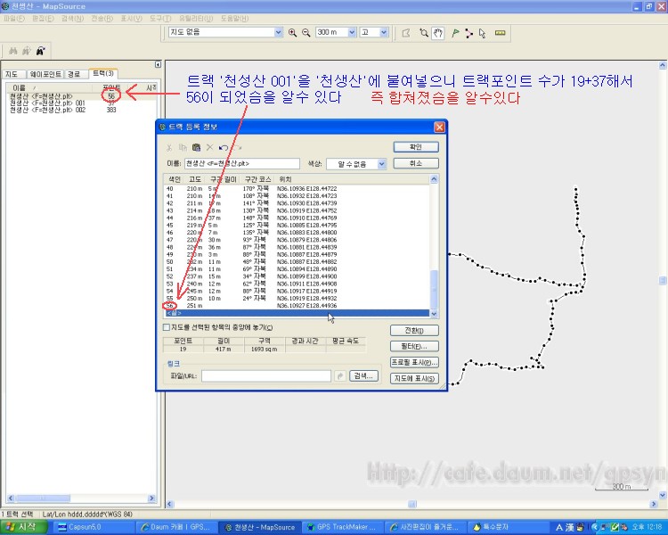Switch to the 트랙(3) tab

(103, 73)
